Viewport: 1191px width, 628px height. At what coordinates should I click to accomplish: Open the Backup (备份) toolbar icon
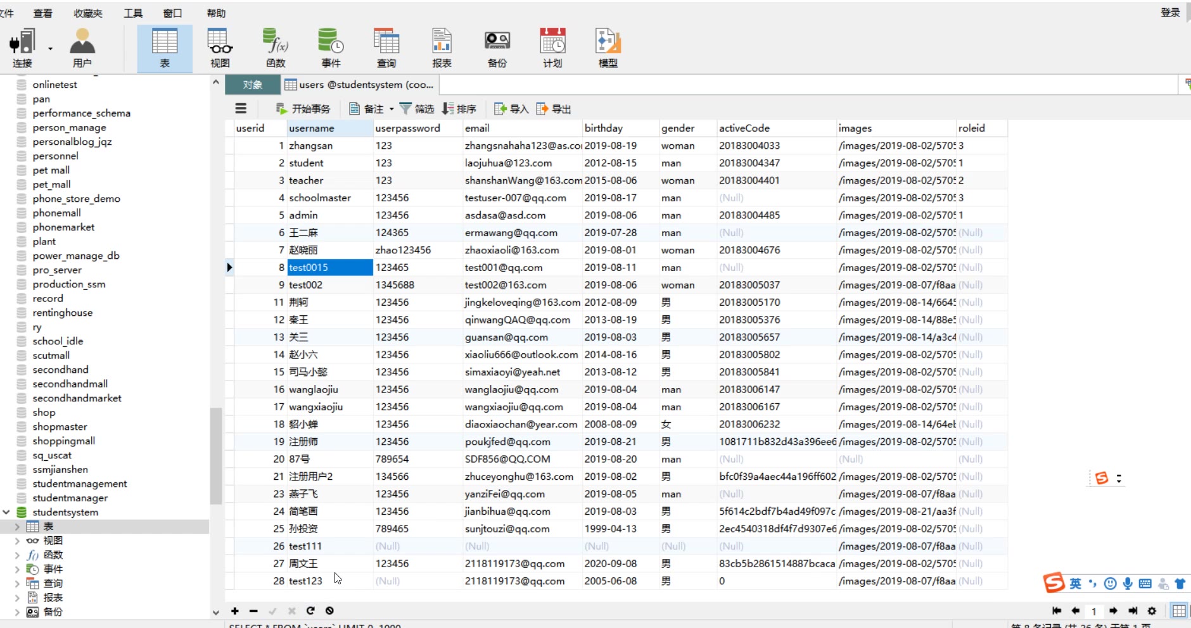pyautogui.click(x=497, y=47)
